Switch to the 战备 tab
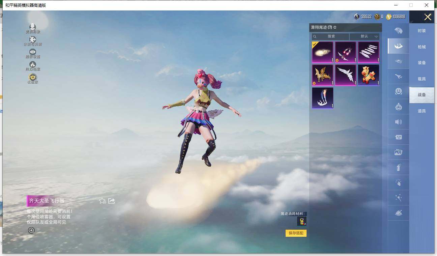The height and width of the screenshot is (256, 437). (422, 95)
